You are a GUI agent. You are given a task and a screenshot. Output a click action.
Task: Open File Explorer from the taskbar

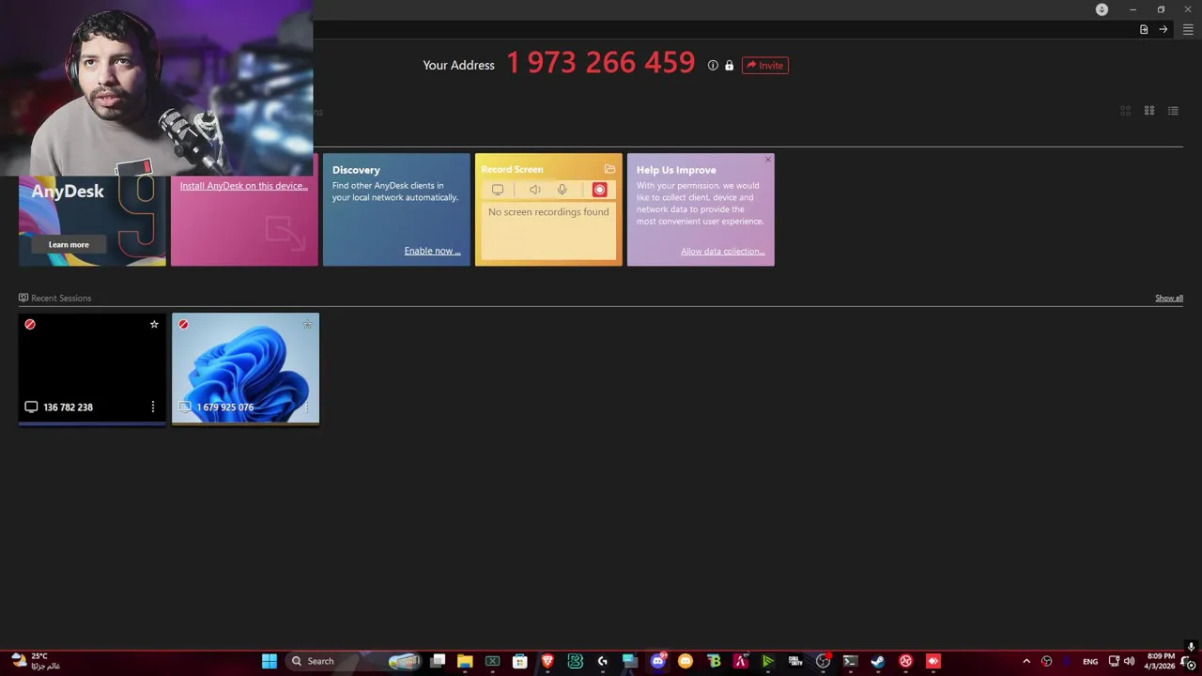[465, 661]
